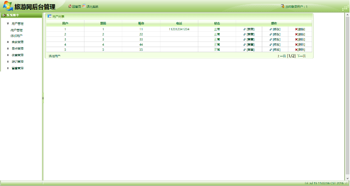Click the 添加用户 link below the table

point(55,56)
